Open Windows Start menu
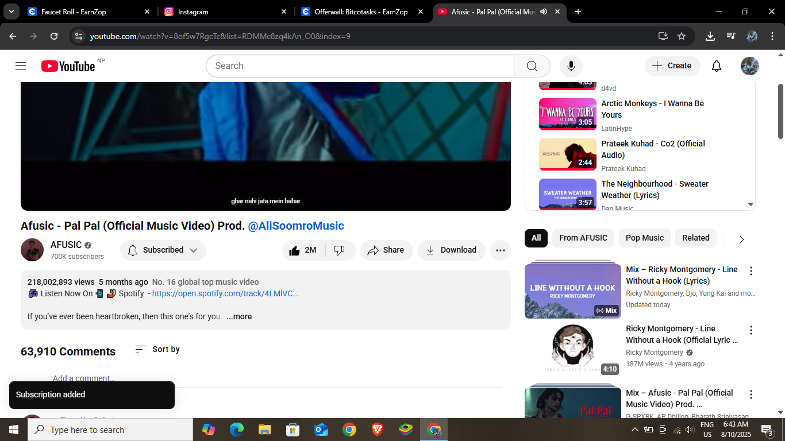The image size is (785, 441). click(14, 430)
